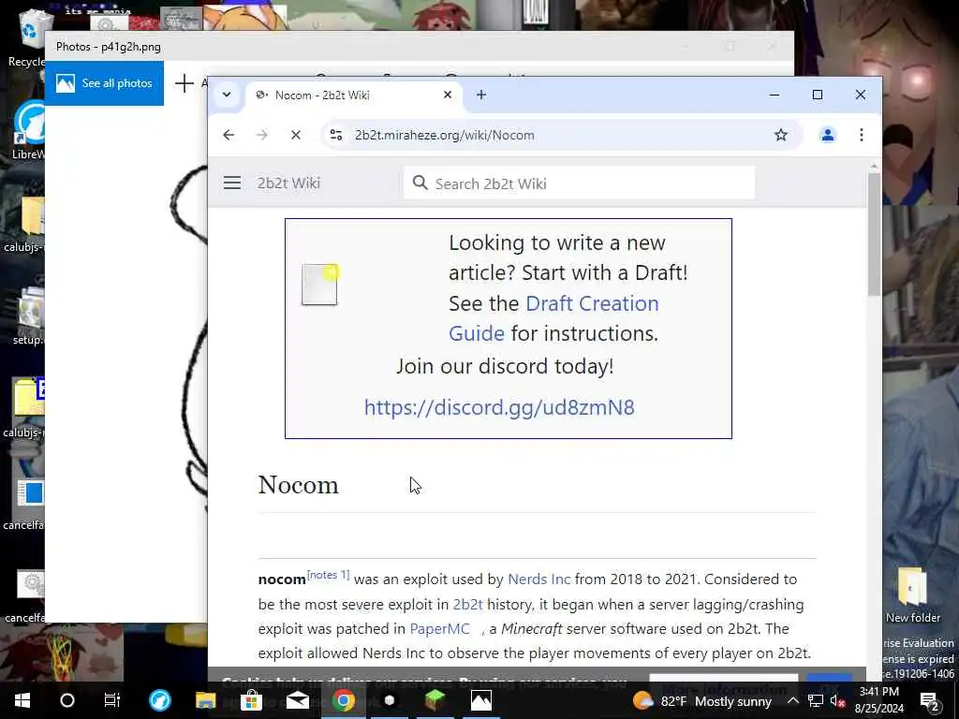The height and width of the screenshot is (719, 959).
Task: Switch to Photos app on taskbar
Action: [x=480, y=700]
